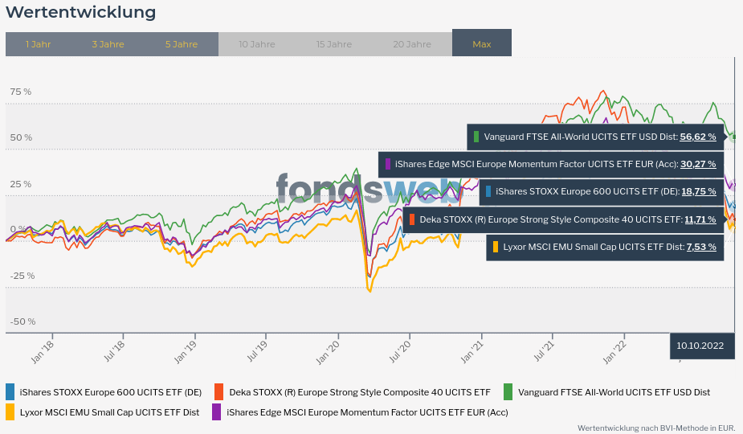Choose the 5 Jahre period tab
743x434 pixels.
[182, 44]
